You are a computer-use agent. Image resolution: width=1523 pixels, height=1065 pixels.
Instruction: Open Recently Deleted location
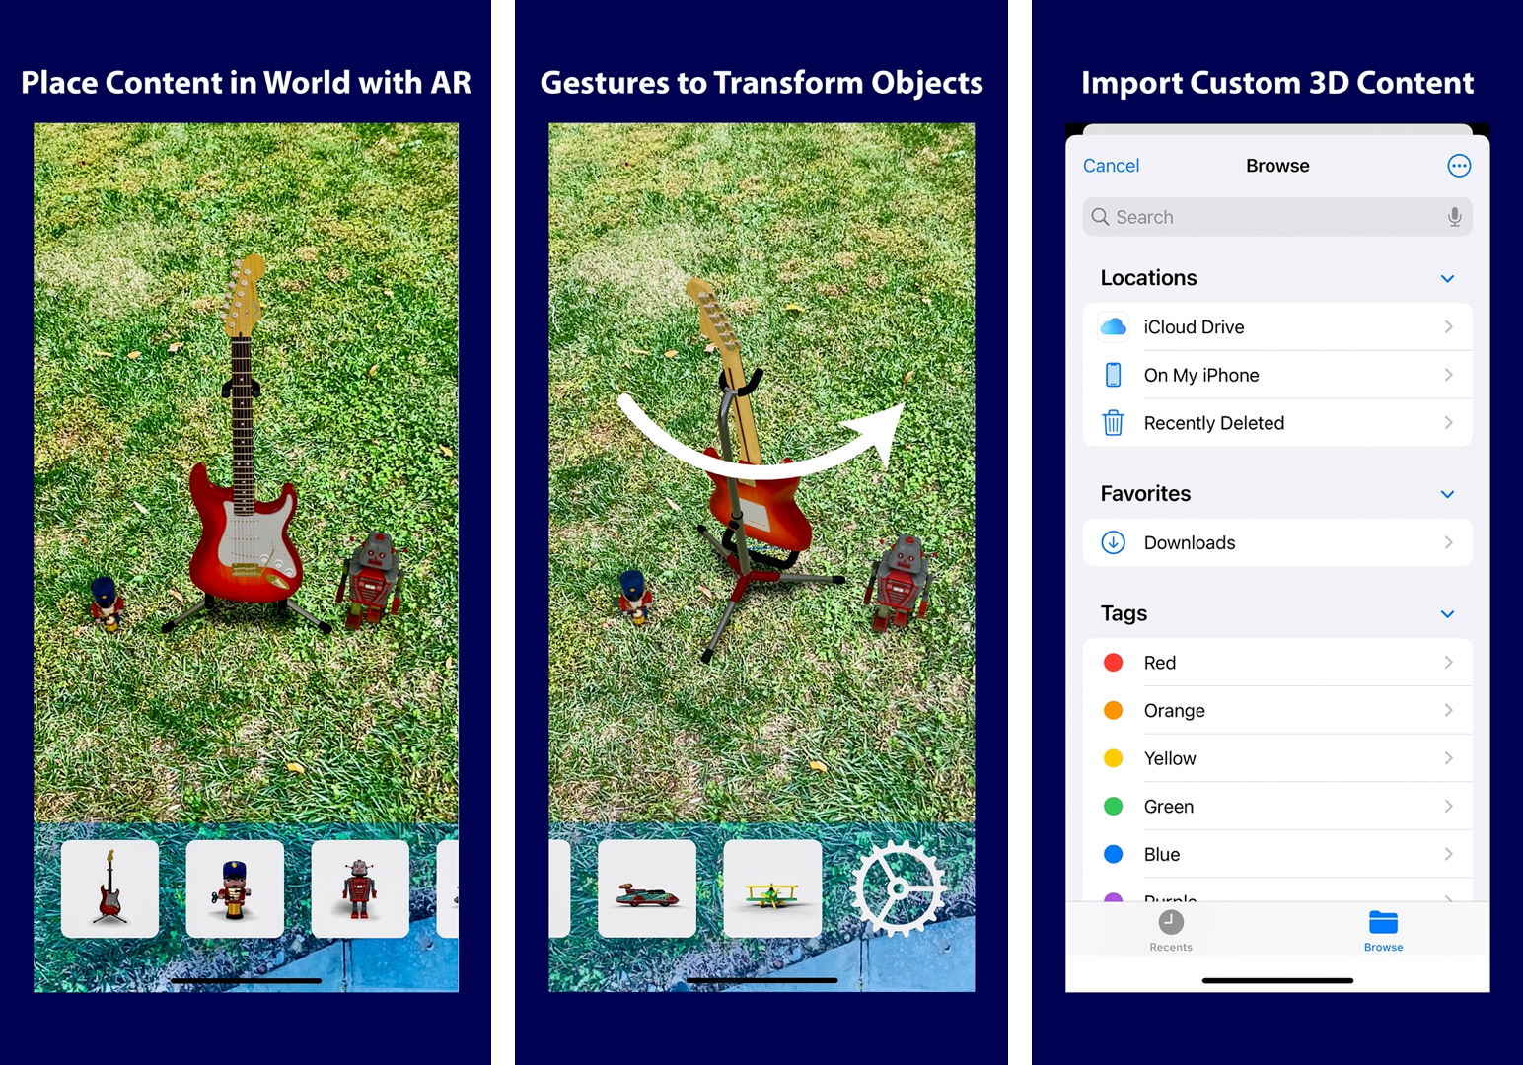pyautogui.click(x=1277, y=423)
